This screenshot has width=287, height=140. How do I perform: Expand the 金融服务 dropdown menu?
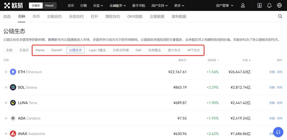117,5
